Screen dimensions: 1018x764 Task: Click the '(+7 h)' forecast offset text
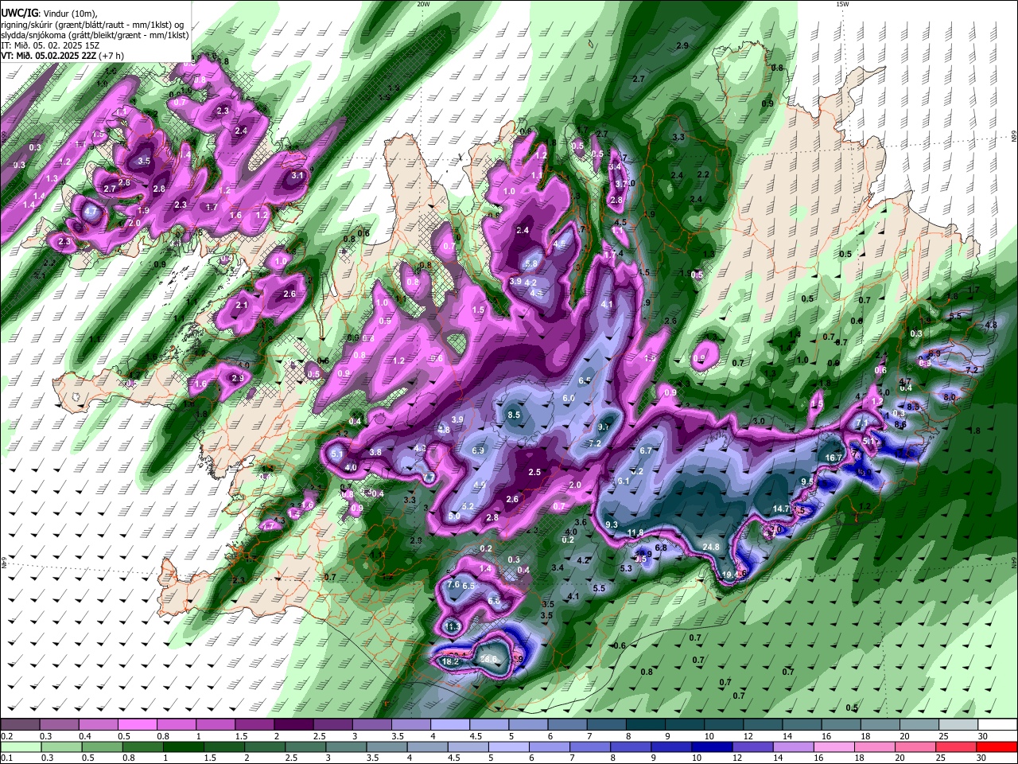[x=113, y=56]
